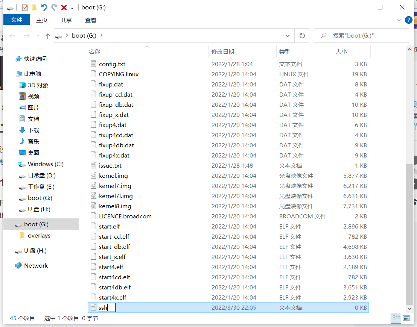Click the ssh filename rename box
417x327 pixels.
107,307
